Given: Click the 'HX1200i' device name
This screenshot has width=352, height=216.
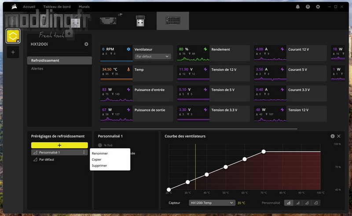Looking at the screenshot, I should 39,44.
